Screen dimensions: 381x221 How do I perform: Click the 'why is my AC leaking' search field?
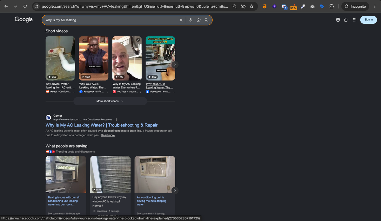[111, 20]
